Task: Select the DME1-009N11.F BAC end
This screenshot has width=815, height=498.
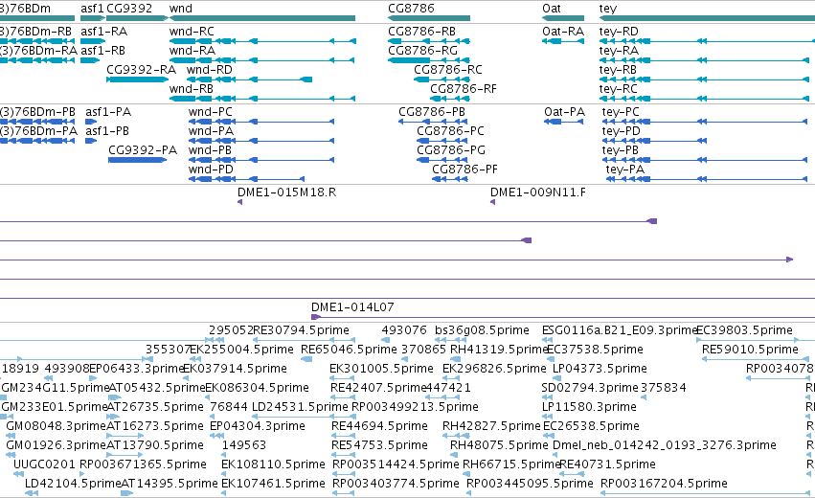Action: tap(493, 202)
